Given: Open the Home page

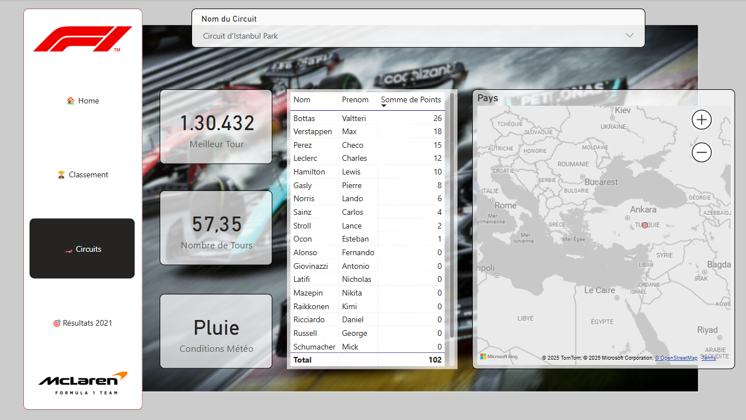Looking at the screenshot, I should click(83, 101).
